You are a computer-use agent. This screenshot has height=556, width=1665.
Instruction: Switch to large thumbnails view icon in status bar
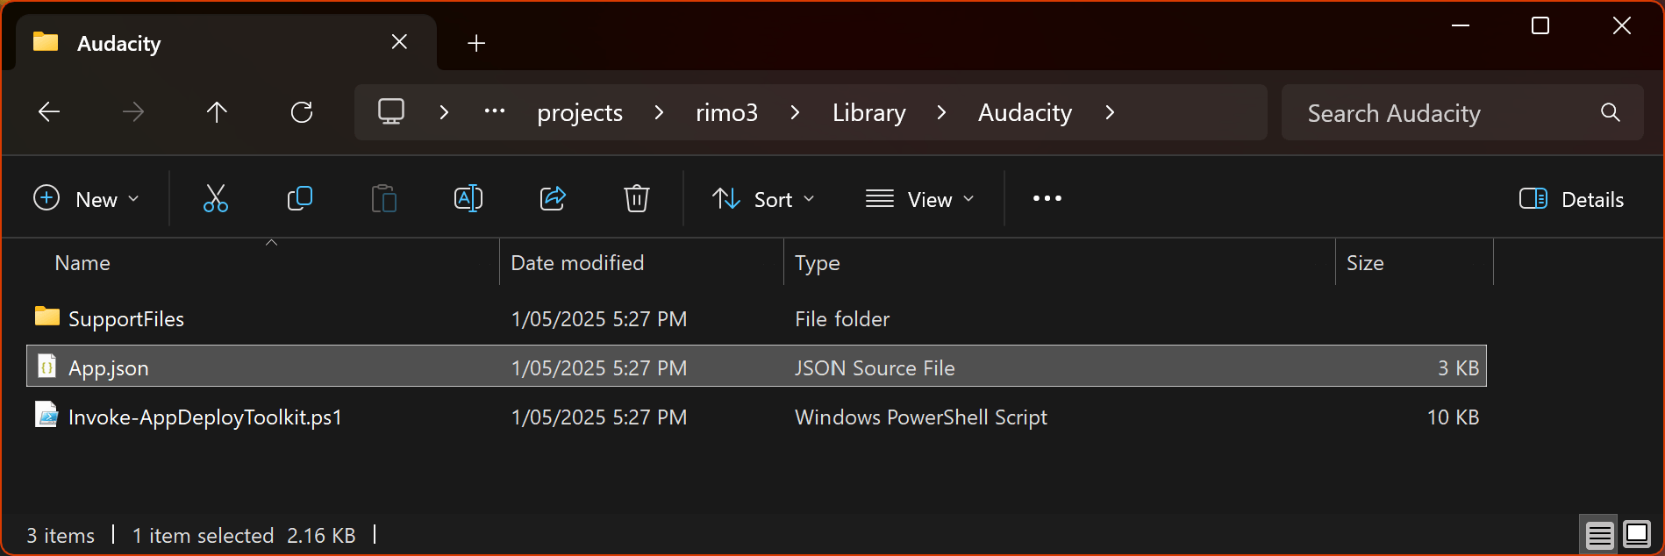1636,534
